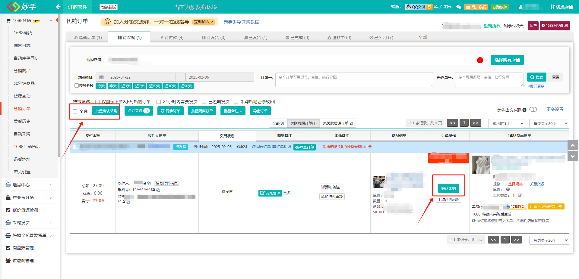Expand the 选品中心 menu
This screenshot has height=279, width=579.
coord(51,185)
